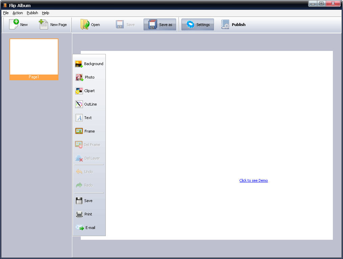The width and height of the screenshot is (343, 259).
Task: Select the Photo tool icon
Action: tap(79, 77)
